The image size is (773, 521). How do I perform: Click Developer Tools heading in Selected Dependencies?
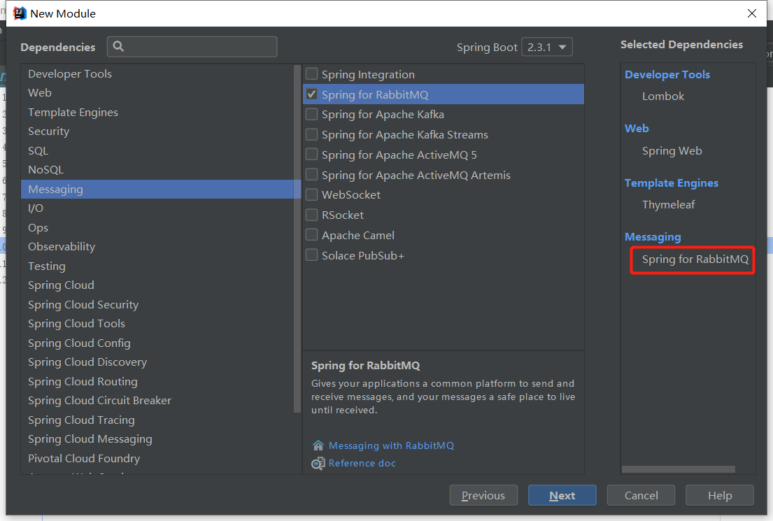[667, 74]
